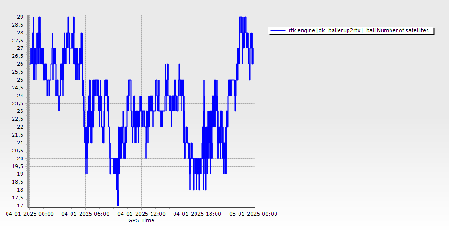The height and width of the screenshot is (233, 449).
Task: Click the 21,5 y-axis tick label
Action: 18,135
